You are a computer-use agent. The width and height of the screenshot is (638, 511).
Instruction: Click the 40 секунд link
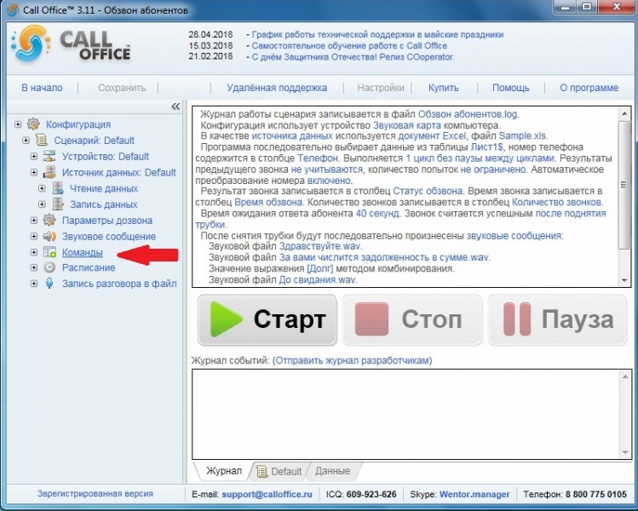click(378, 214)
